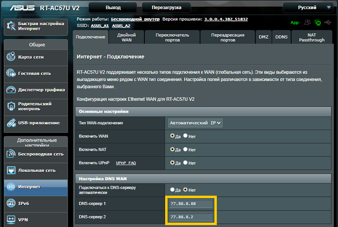Switch to the DDNS tab
This screenshot has height=227, width=338.
(x=281, y=37)
